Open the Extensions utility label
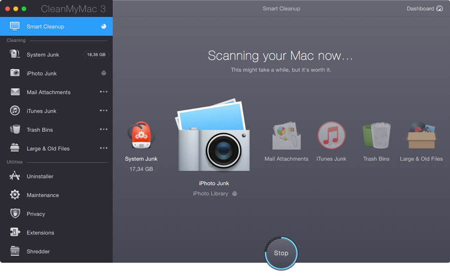 (x=40, y=233)
